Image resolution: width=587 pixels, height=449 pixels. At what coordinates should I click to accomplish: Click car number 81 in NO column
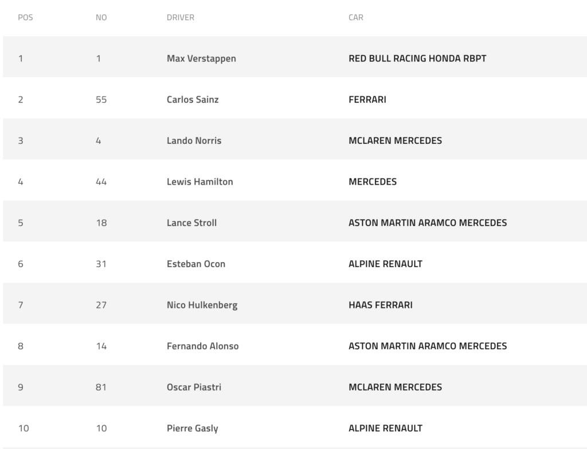coord(101,388)
